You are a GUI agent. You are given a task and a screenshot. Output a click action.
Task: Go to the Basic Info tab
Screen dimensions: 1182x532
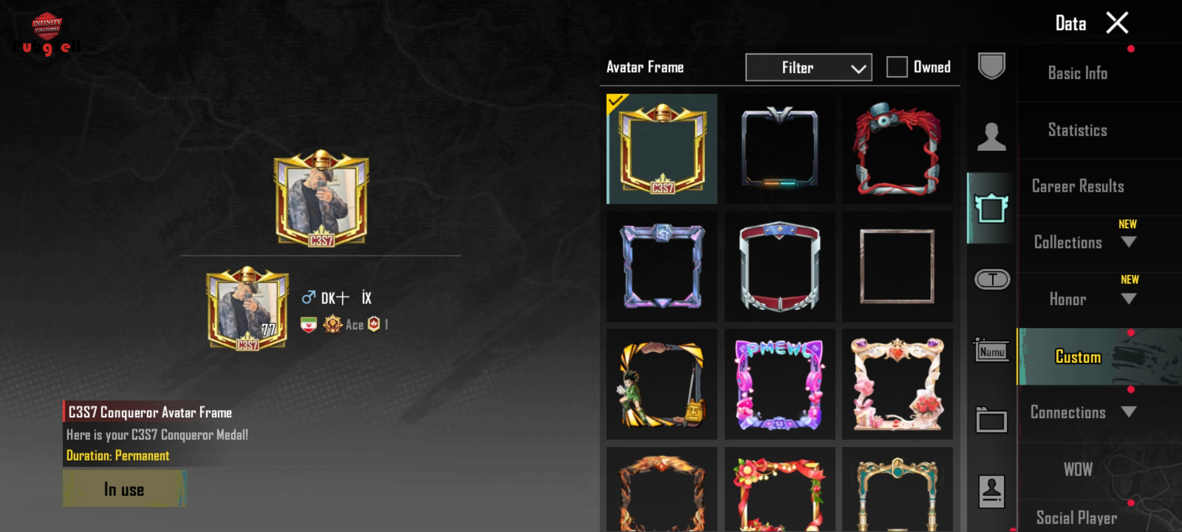click(x=1078, y=73)
